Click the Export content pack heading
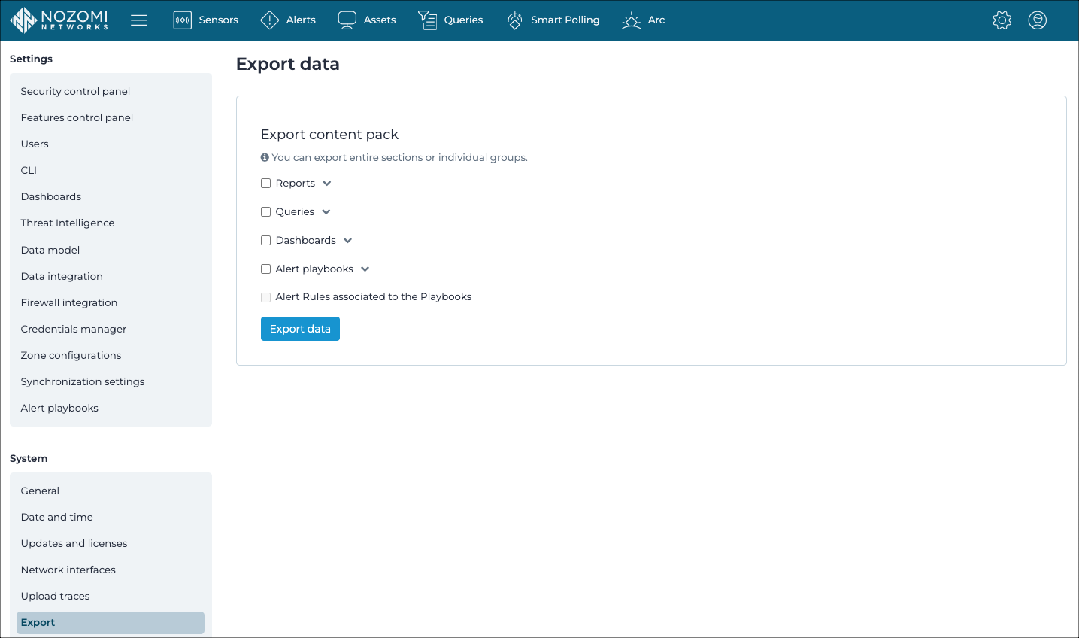Image resolution: width=1079 pixels, height=638 pixels. click(329, 135)
